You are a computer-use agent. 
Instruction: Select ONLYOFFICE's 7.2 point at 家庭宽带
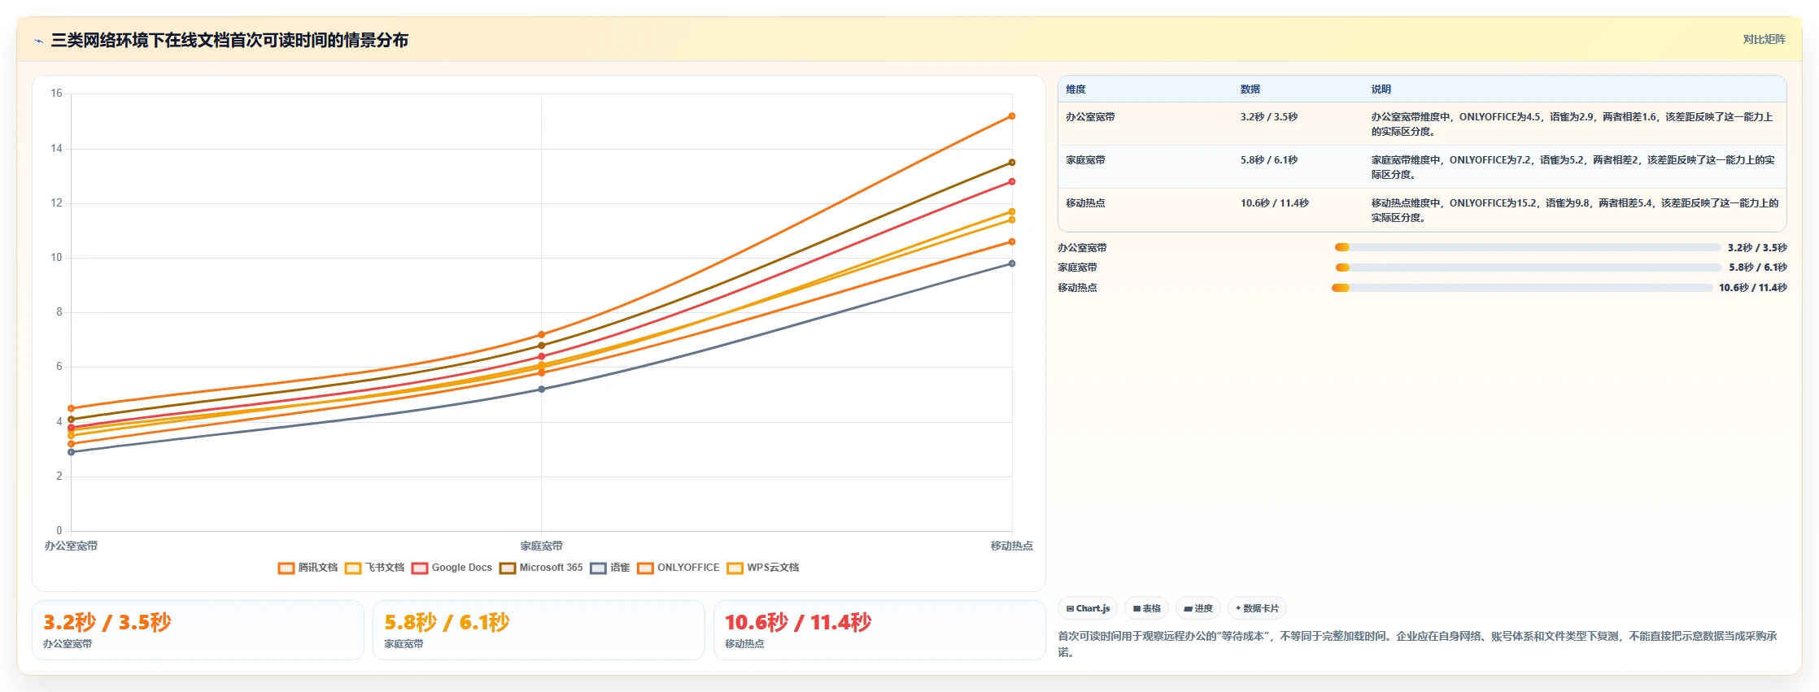[542, 335]
